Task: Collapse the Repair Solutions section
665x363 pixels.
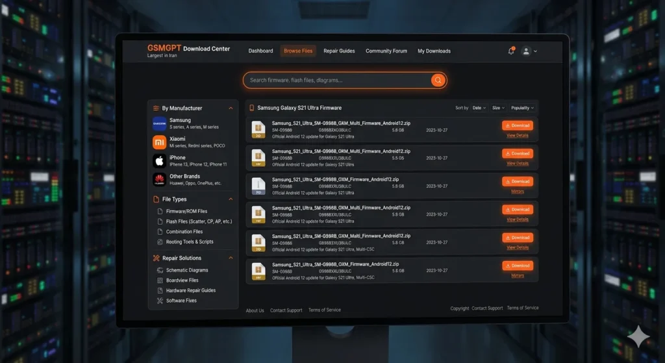Action: [x=231, y=258]
